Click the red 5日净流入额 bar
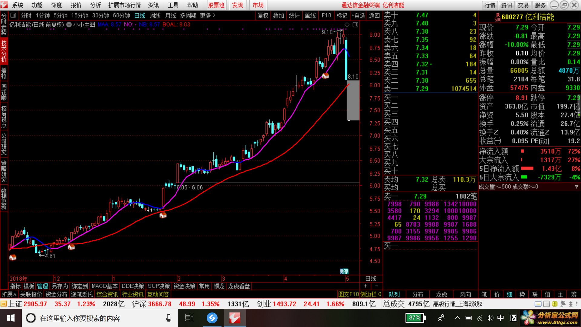Image resolution: width=581 pixels, height=327 pixels. tap(527, 168)
